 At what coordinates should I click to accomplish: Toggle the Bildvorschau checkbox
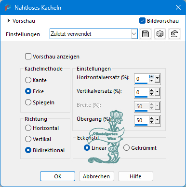[x=142, y=21]
